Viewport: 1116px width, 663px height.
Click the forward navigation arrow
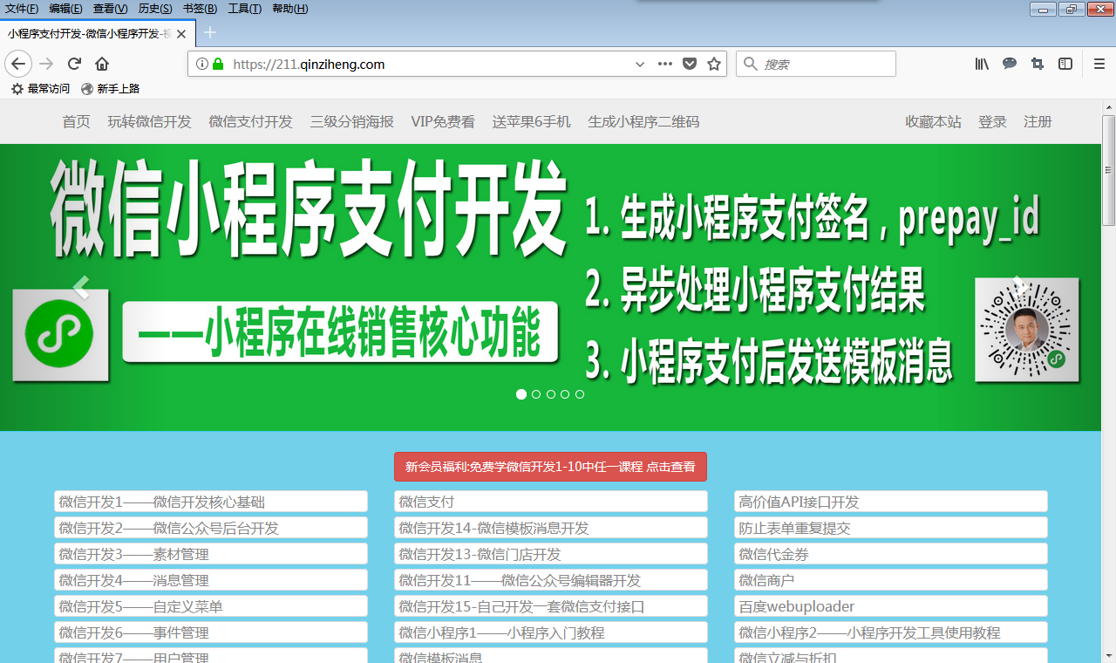(47, 64)
